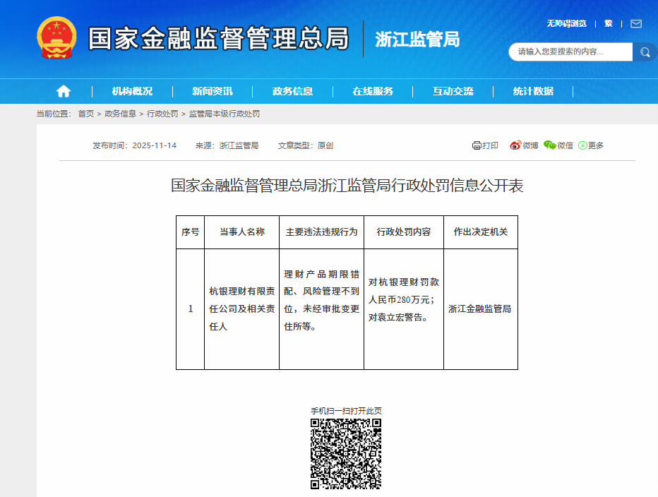Click the 微信 share text
Screen dimensions: 658x497
coord(566,145)
